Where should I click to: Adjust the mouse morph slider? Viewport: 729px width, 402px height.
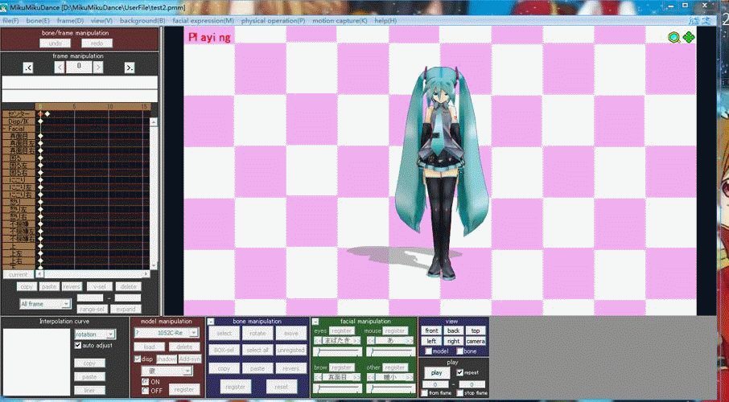[x=391, y=352]
